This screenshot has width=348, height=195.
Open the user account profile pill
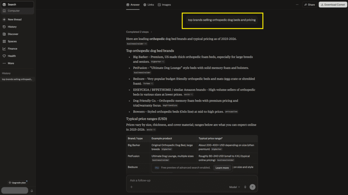pos(15,190)
